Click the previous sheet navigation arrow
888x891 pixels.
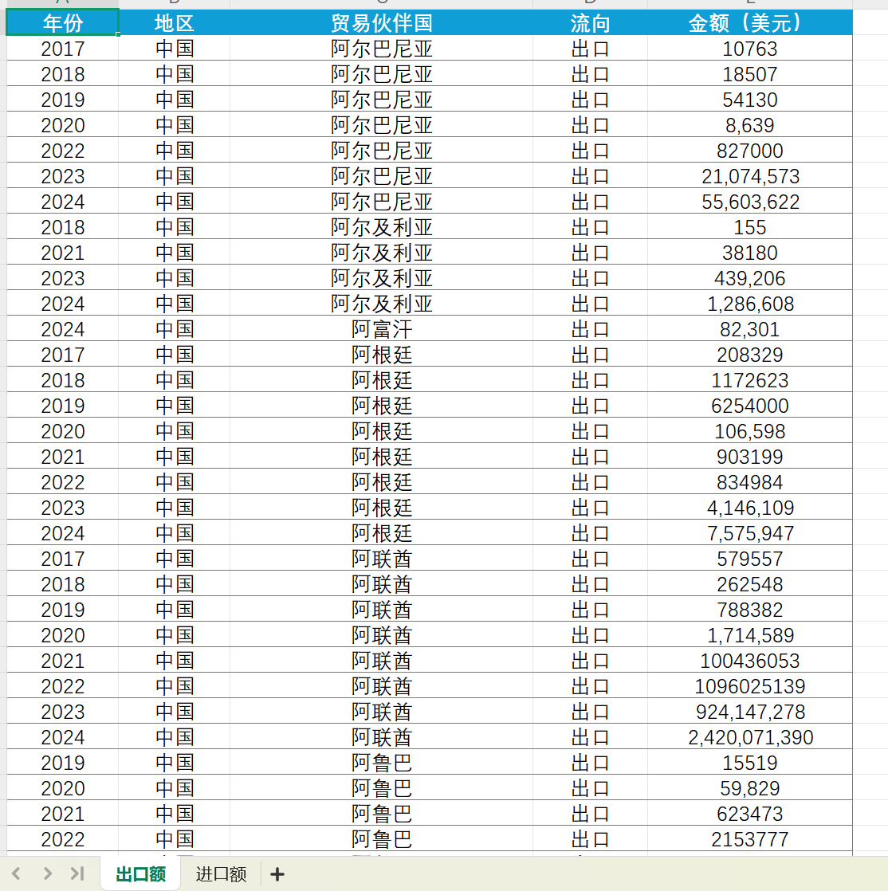coord(17,874)
